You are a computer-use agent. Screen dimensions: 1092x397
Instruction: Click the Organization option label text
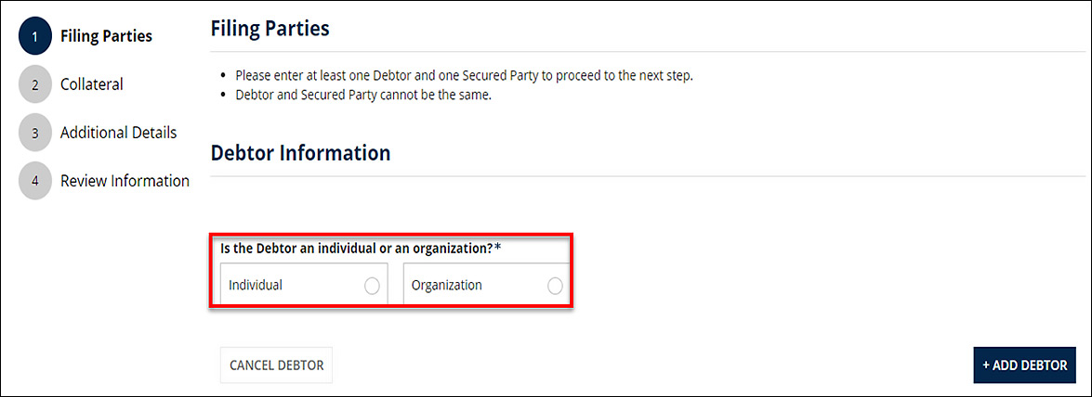447,286
